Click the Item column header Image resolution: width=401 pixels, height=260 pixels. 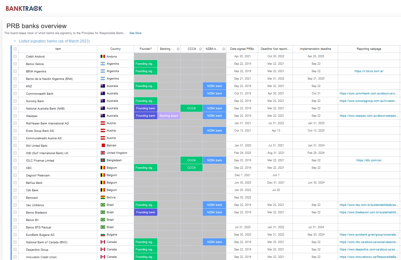[58, 49]
